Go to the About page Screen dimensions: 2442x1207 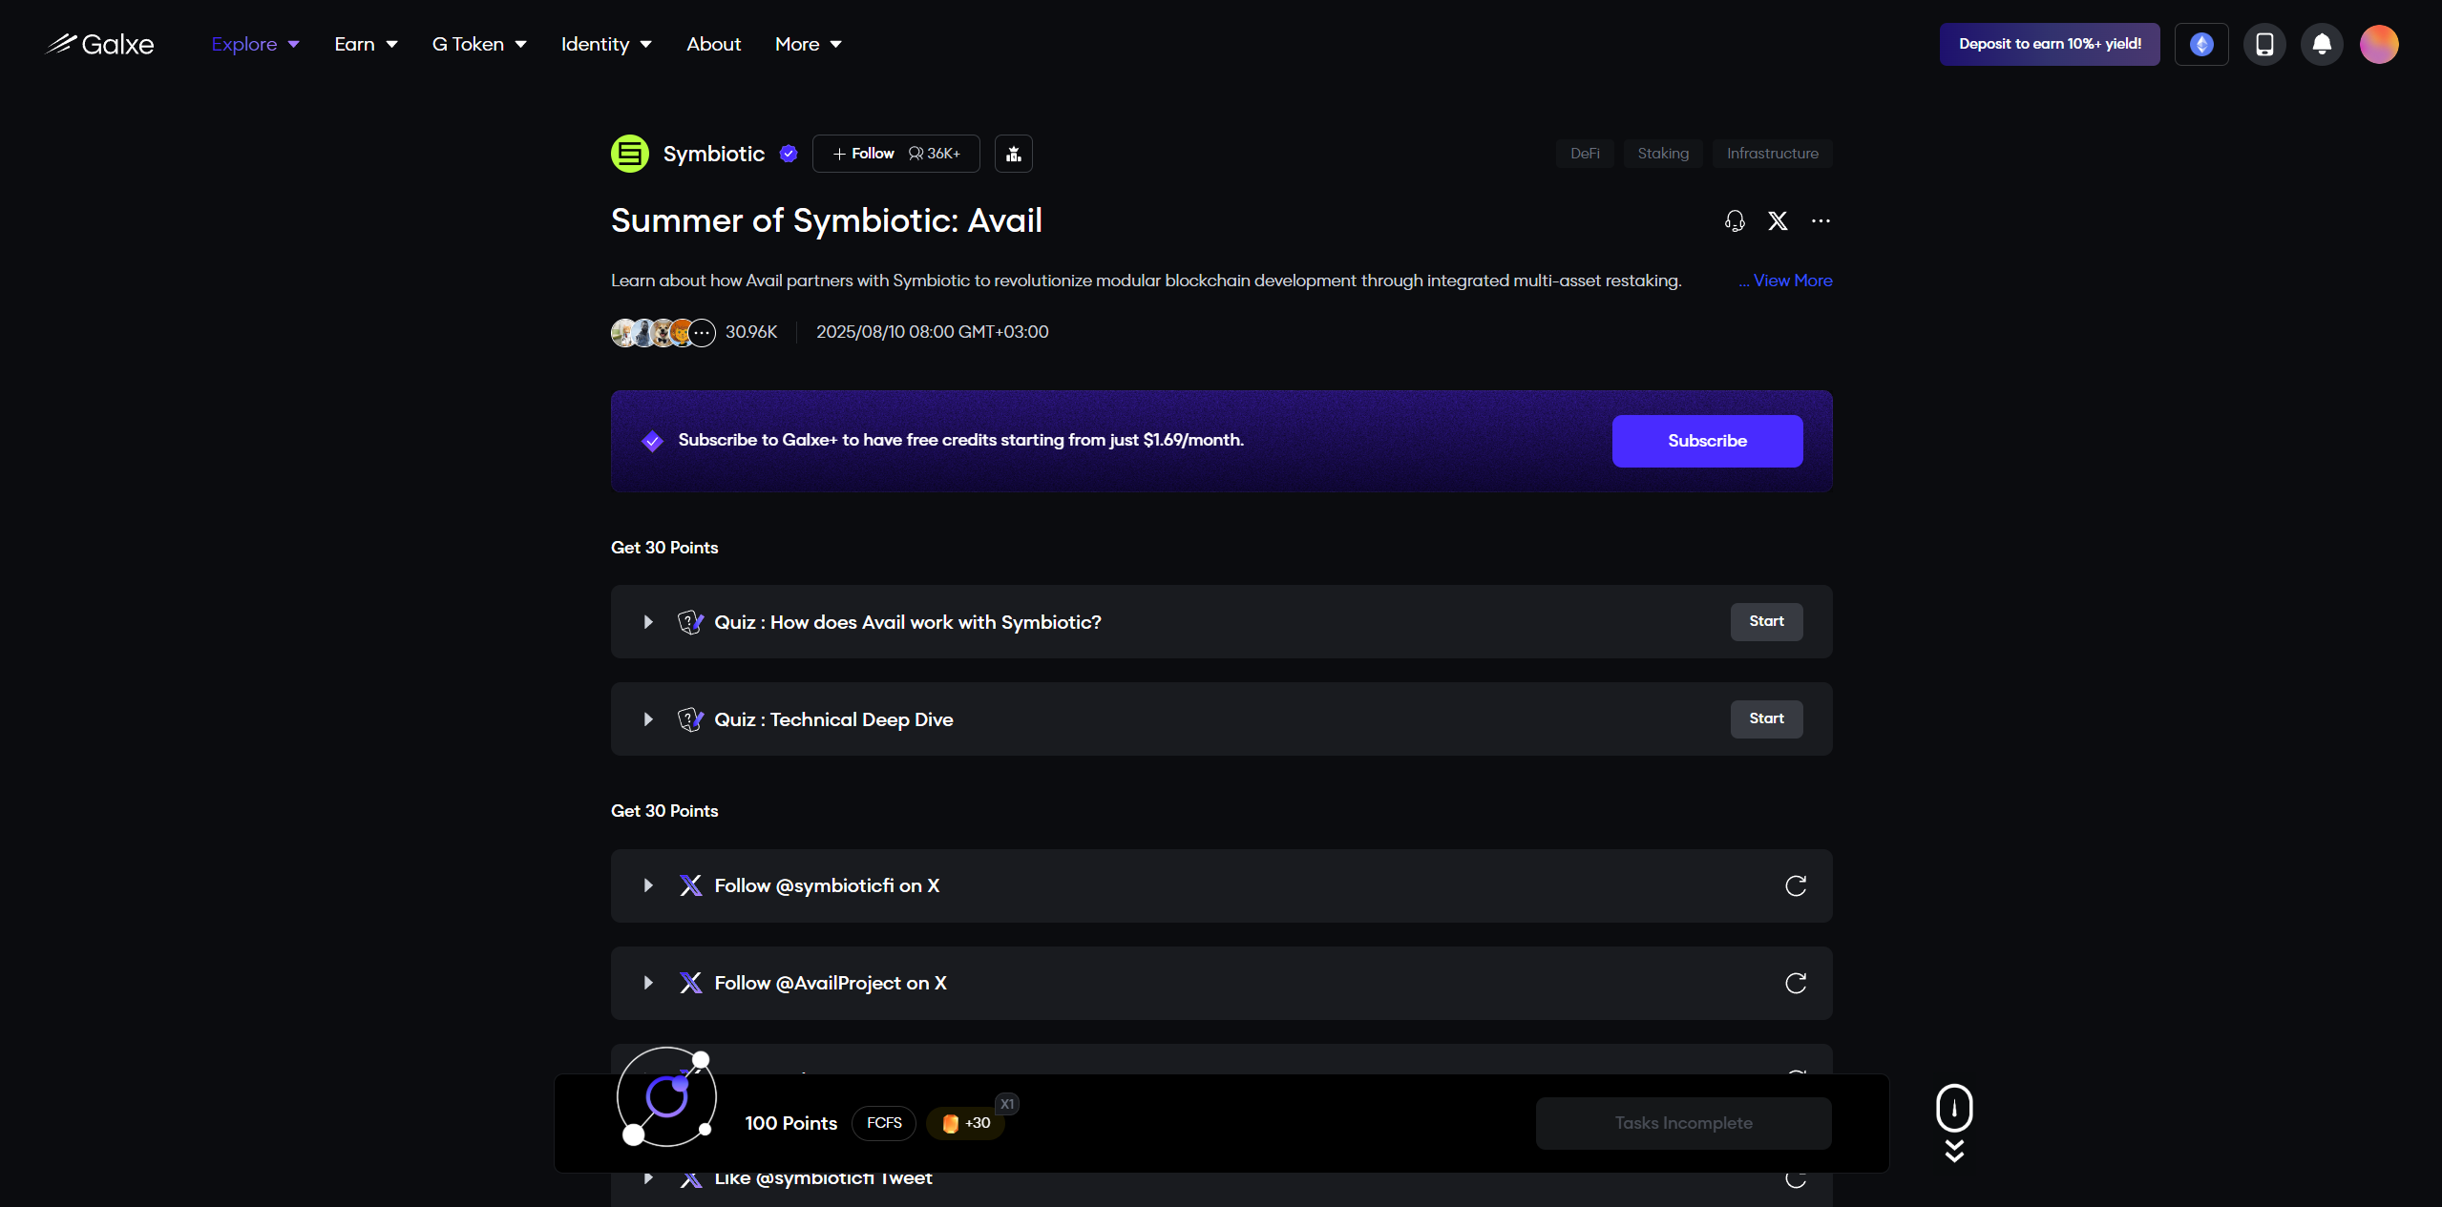(713, 45)
